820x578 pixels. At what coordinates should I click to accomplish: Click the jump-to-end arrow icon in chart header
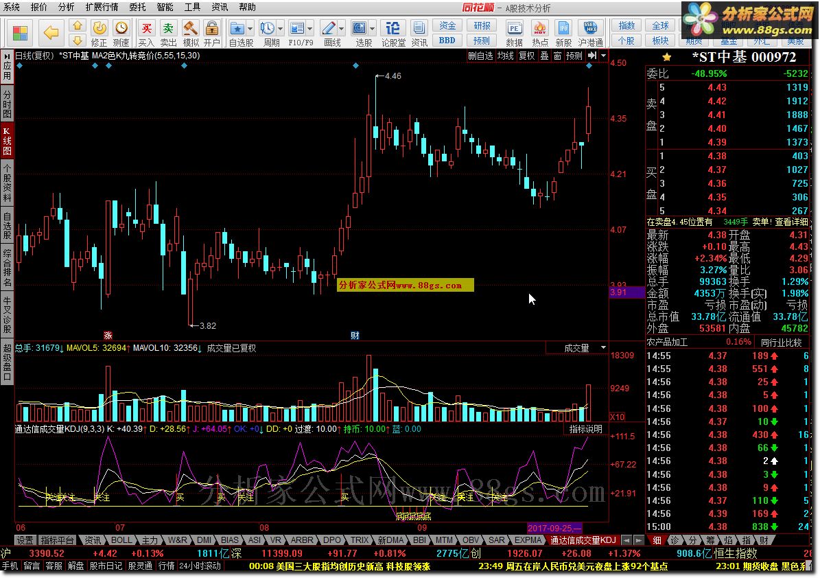point(592,56)
